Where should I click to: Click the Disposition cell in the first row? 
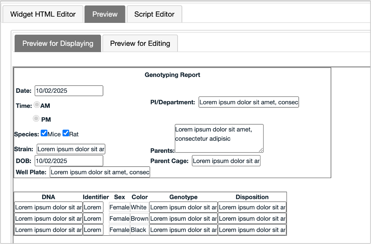pyautogui.click(x=252, y=207)
